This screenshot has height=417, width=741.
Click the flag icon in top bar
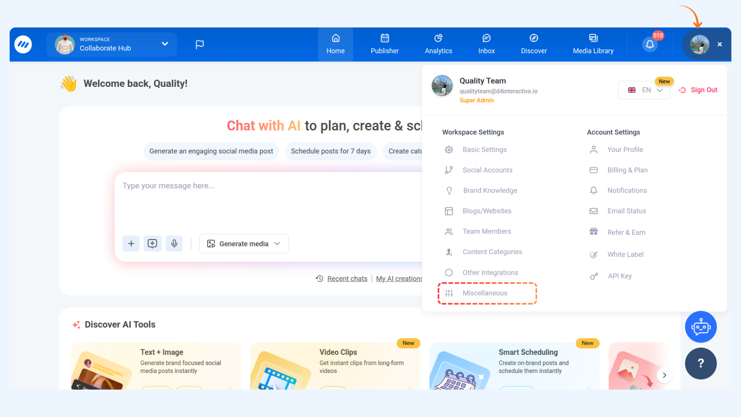[x=200, y=44]
